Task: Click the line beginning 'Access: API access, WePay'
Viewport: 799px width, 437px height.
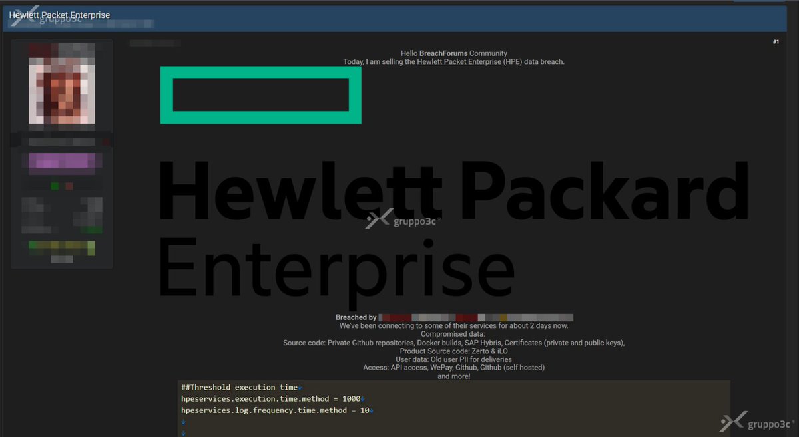Action: pyautogui.click(x=453, y=368)
